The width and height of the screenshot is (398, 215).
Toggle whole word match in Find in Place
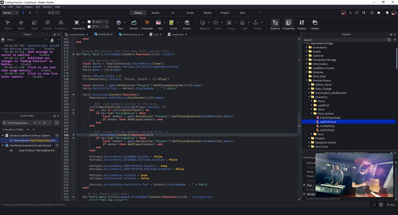point(44,123)
